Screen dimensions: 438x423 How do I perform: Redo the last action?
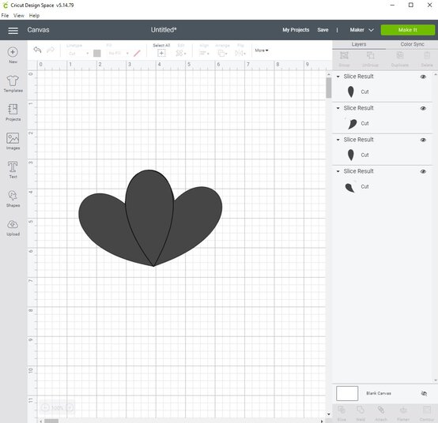[x=51, y=50]
